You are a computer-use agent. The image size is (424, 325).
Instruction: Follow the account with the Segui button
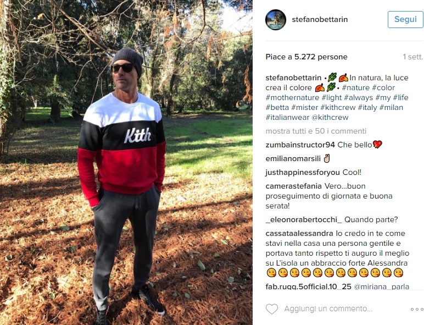coord(405,19)
